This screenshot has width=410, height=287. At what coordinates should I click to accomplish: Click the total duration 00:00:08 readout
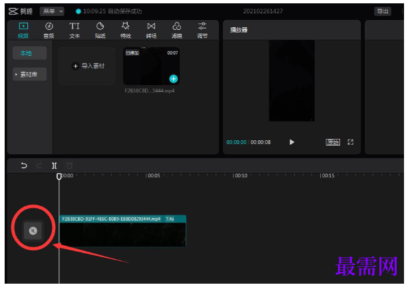pyautogui.click(x=260, y=142)
